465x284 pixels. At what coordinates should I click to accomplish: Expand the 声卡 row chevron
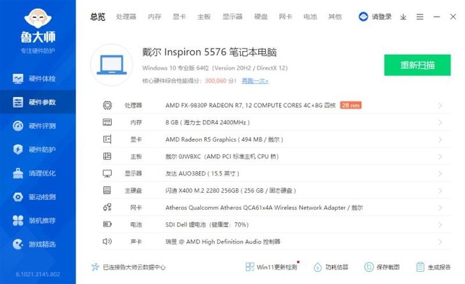pyautogui.click(x=440, y=242)
